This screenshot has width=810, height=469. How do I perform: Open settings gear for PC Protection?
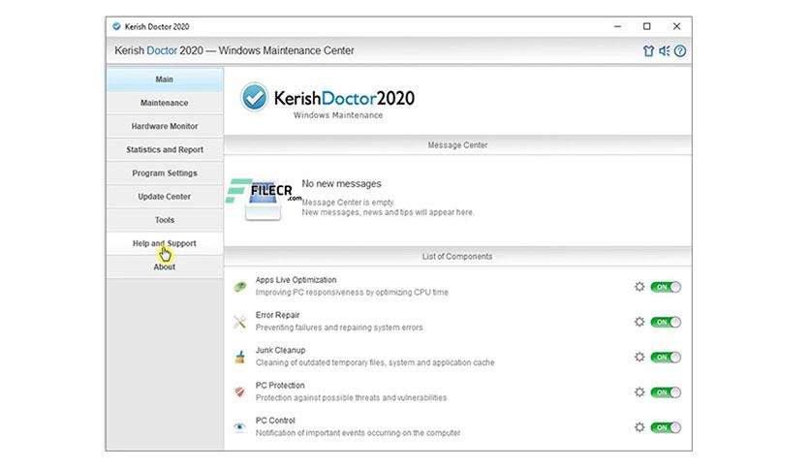point(639,392)
